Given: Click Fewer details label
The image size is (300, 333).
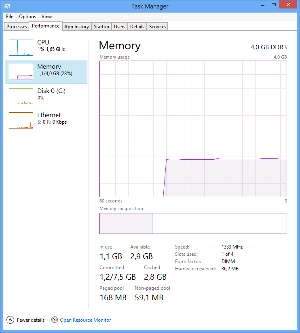Looking at the screenshot, I should coord(31,320).
